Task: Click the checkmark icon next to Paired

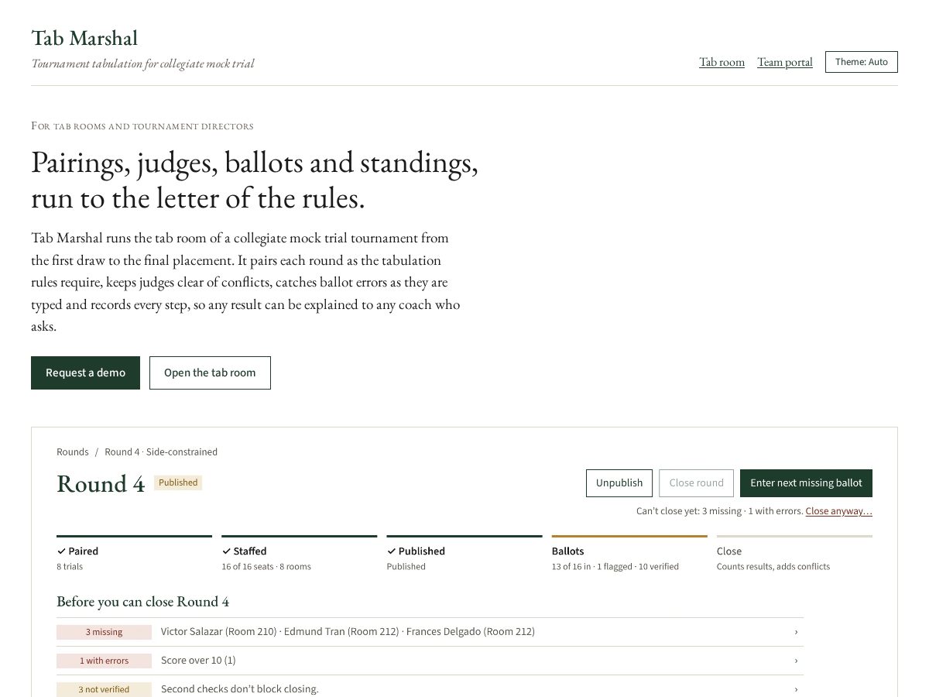Action: click(x=61, y=551)
